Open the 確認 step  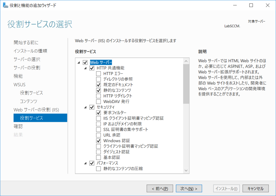(18, 126)
